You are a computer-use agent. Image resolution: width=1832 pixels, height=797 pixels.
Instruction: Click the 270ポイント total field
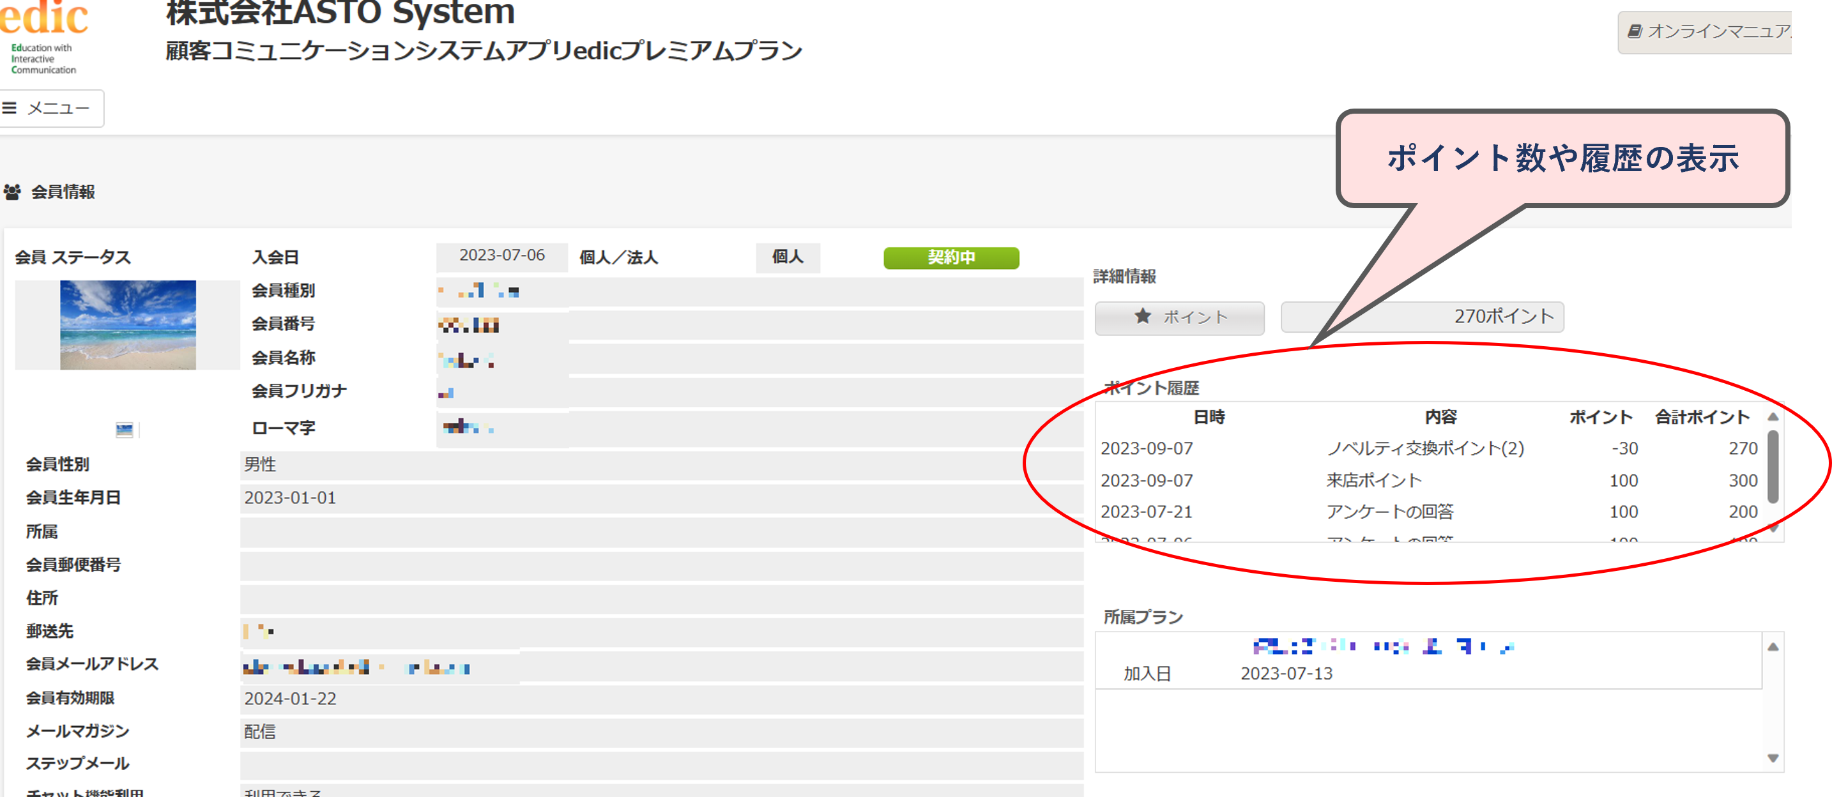coord(1422,317)
